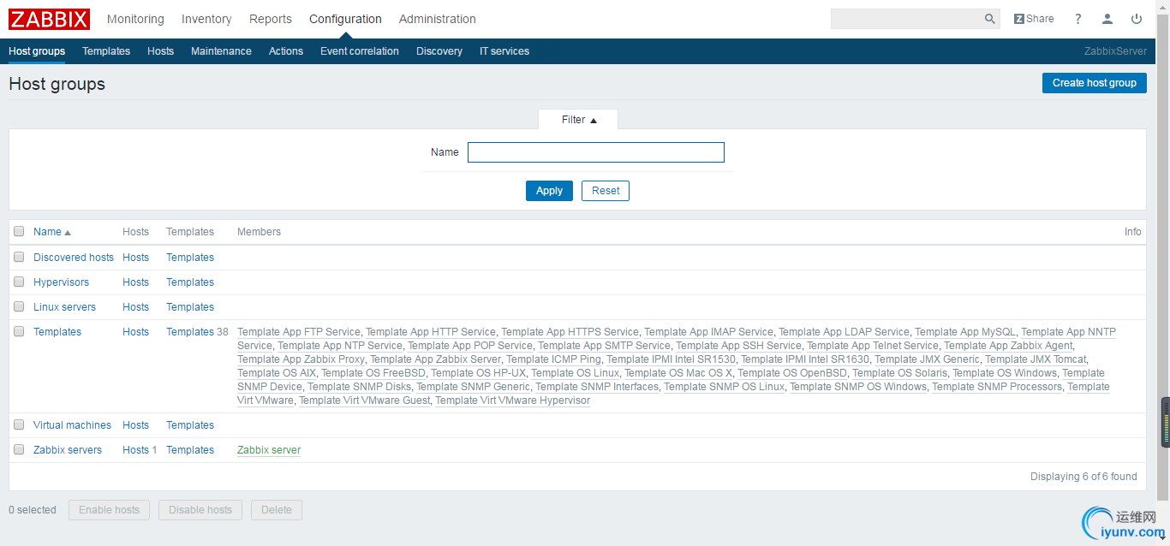Open the help question mark icon
This screenshot has width=1170, height=546.
1078,19
